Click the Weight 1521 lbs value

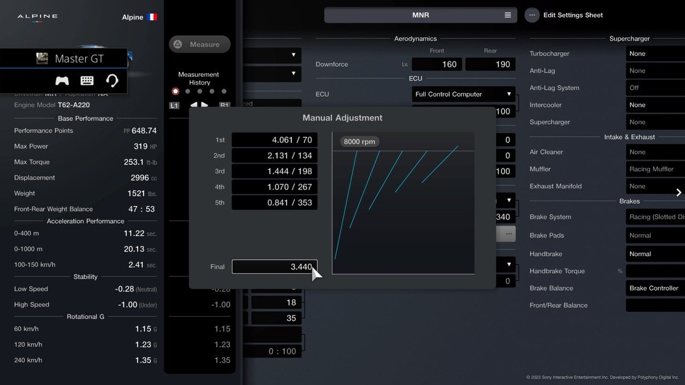click(x=142, y=193)
